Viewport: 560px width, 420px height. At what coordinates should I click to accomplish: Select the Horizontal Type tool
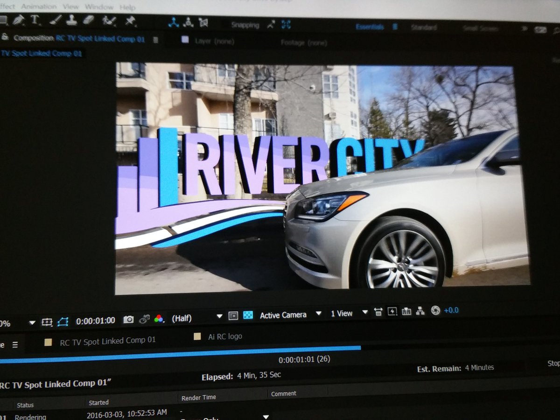point(35,20)
